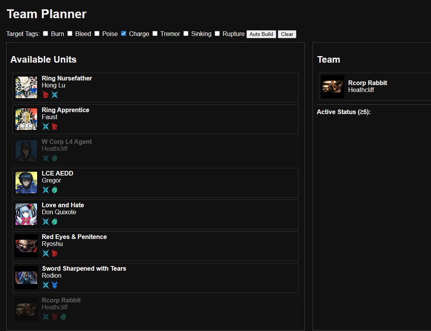431x331 pixels.
Task: Click the blue Charge icon on Ring Nursefather
Action: (55, 95)
